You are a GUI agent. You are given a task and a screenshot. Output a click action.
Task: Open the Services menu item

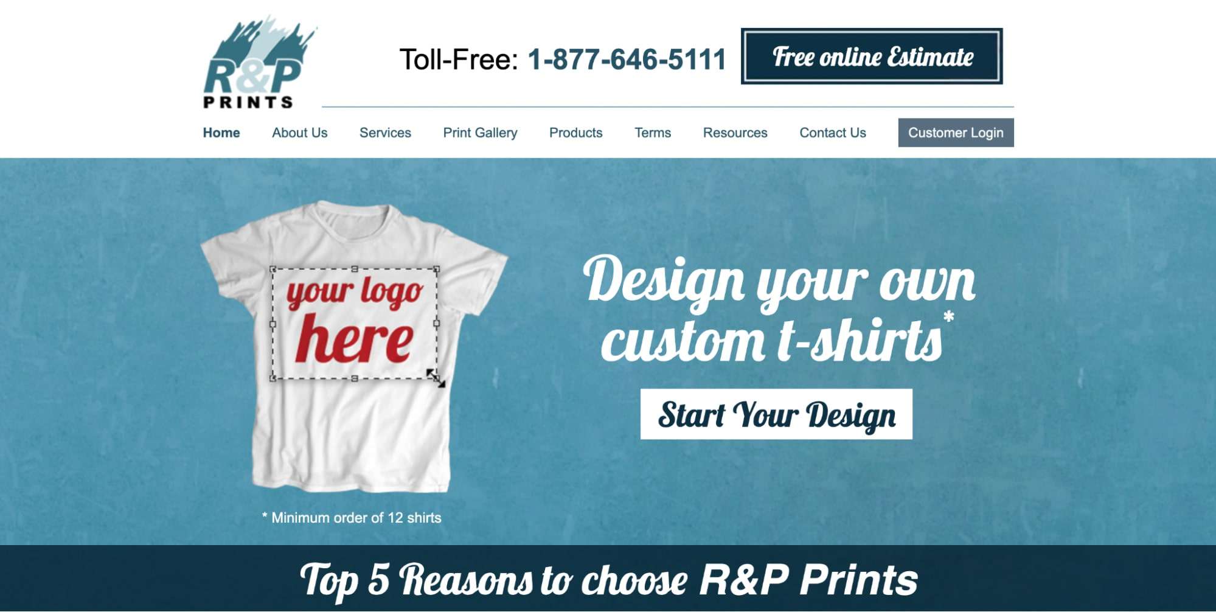tap(385, 133)
